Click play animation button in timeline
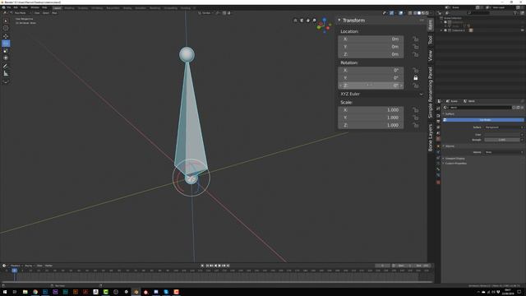 (219, 266)
